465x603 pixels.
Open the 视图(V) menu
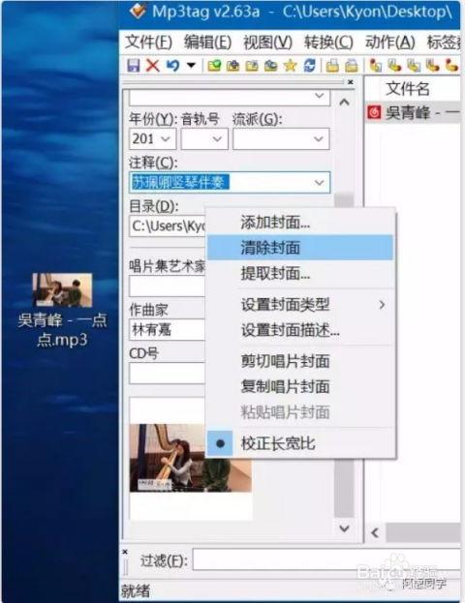(267, 43)
